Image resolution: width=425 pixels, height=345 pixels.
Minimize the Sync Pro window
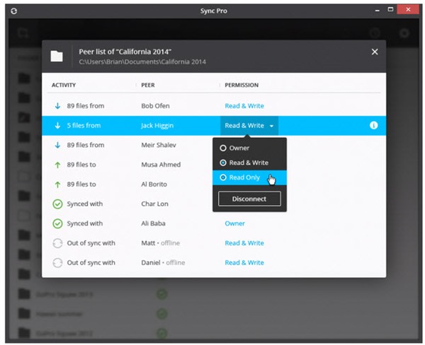pos(377,11)
